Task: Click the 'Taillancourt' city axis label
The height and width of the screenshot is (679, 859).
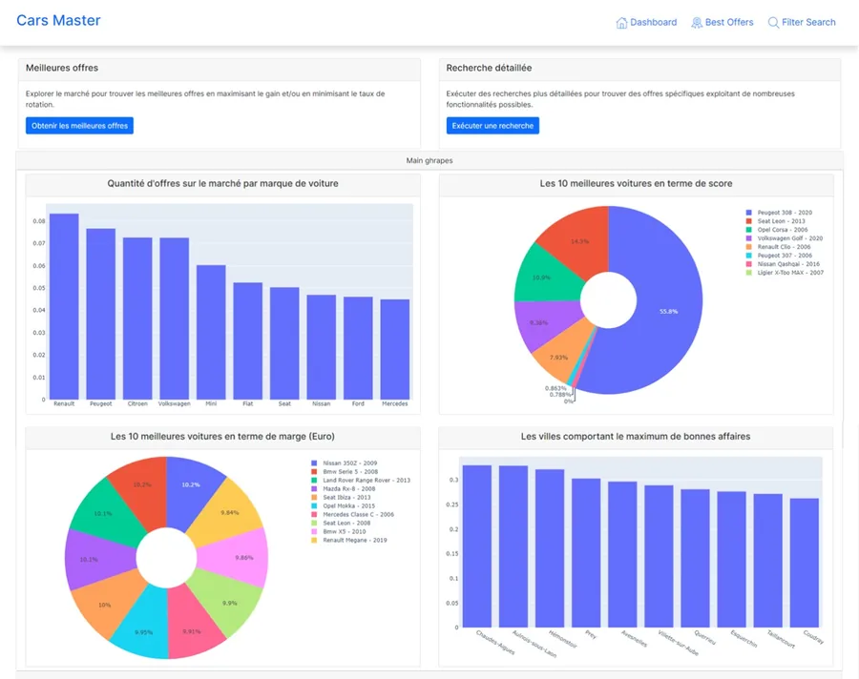Action: [781, 640]
